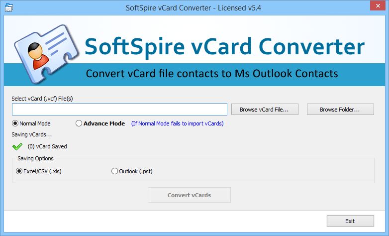This screenshot has width=389, height=236.
Task: Focus the vCard file path field
Action: pos(119,110)
